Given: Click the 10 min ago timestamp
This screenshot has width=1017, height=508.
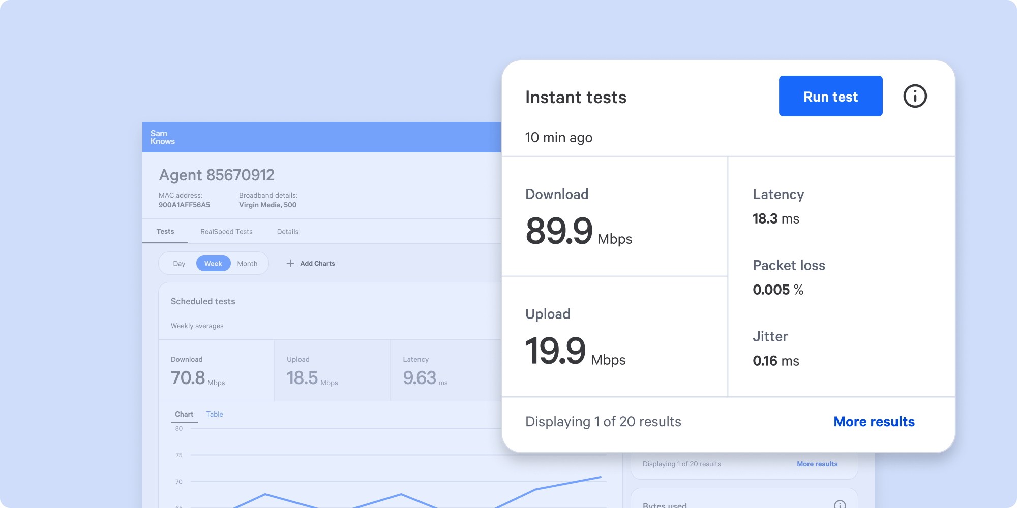Looking at the screenshot, I should click(x=559, y=138).
